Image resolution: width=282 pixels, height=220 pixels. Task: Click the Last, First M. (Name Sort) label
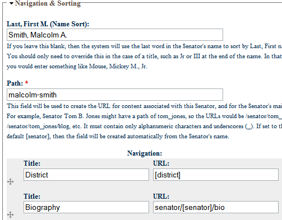coord(48,24)
